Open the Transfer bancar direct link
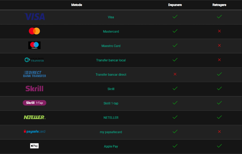Screen dimensions: 242x154 pyautogui.click(x=111, y=75)
